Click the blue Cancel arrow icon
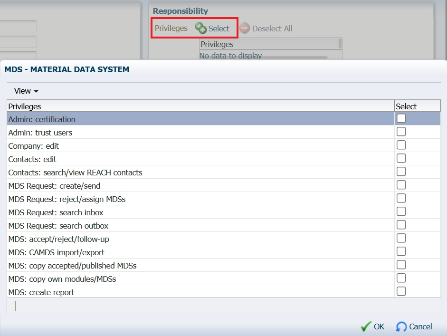Image resolution: width=447 pixels, height=336 pixels. (x=401, y=326)
